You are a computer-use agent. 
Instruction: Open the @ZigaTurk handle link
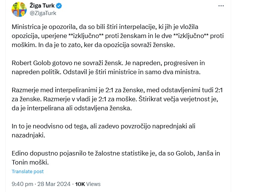point(43,13)
